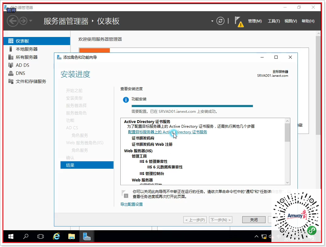The height and width of the screenshot is (247, 326).
Task: Maximize the 添加角色和功能向导 window
Action: (276, 57)
